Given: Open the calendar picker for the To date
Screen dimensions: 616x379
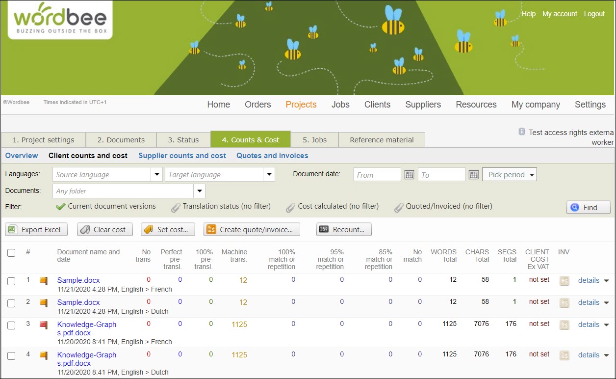Looking at the screenshot, I should [x=473, y=174].
